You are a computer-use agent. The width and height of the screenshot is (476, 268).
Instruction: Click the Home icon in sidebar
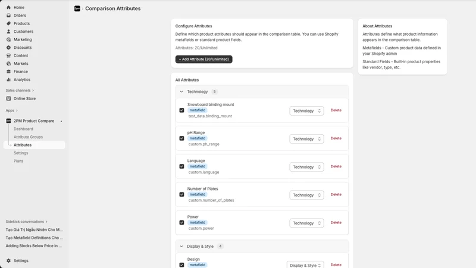pos(8,7)
